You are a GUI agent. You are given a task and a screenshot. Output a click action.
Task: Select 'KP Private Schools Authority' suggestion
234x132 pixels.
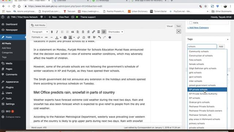click(207, 94)
